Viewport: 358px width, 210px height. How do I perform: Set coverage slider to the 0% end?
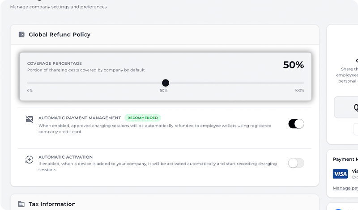tap(28, 83)
